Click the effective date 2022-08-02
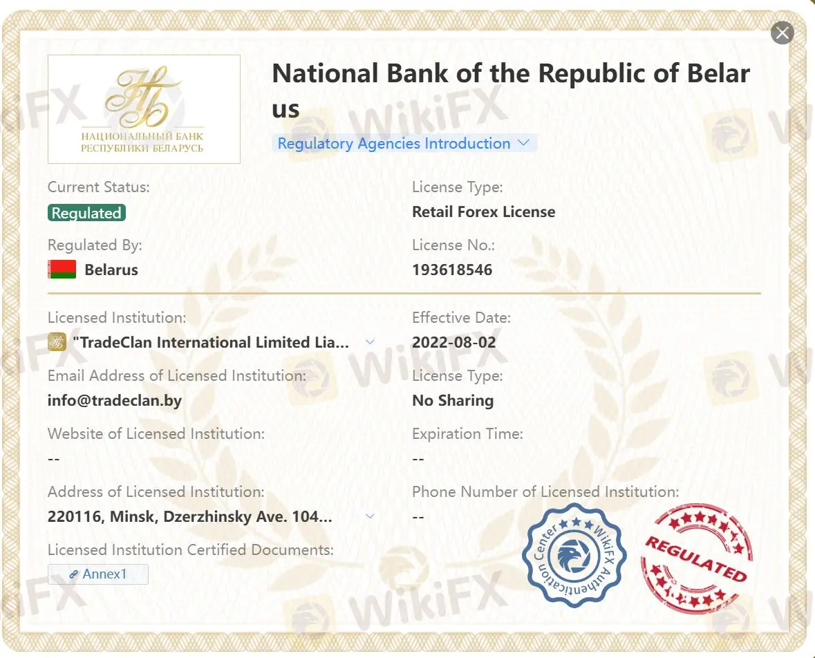 pos(453,343)
